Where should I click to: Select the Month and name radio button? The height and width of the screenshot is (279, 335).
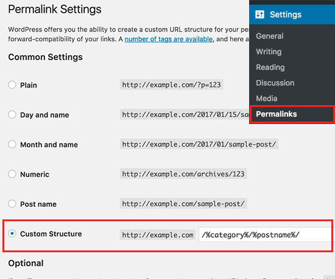(12, 144)
